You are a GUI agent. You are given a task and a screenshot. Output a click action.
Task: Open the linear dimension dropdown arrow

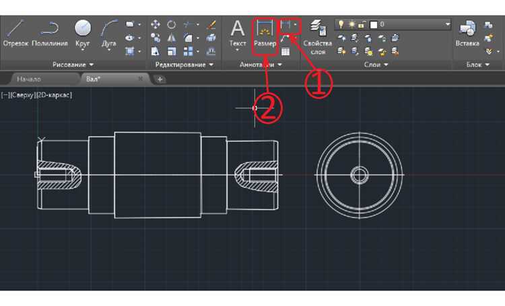pos(296,24)
